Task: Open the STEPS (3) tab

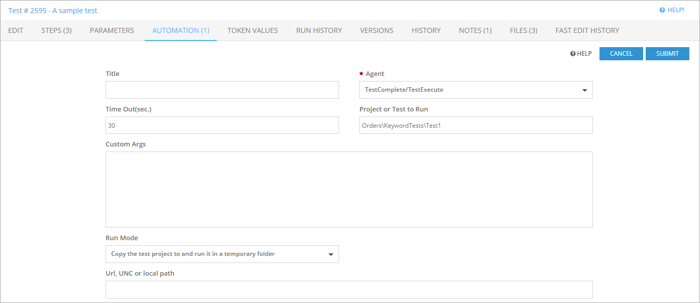Action: 56,30
